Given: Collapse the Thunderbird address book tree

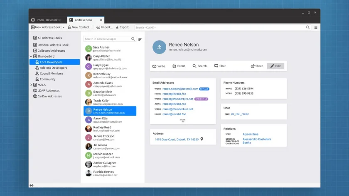Looking at the screenshot, I should (x=31, y=56).
